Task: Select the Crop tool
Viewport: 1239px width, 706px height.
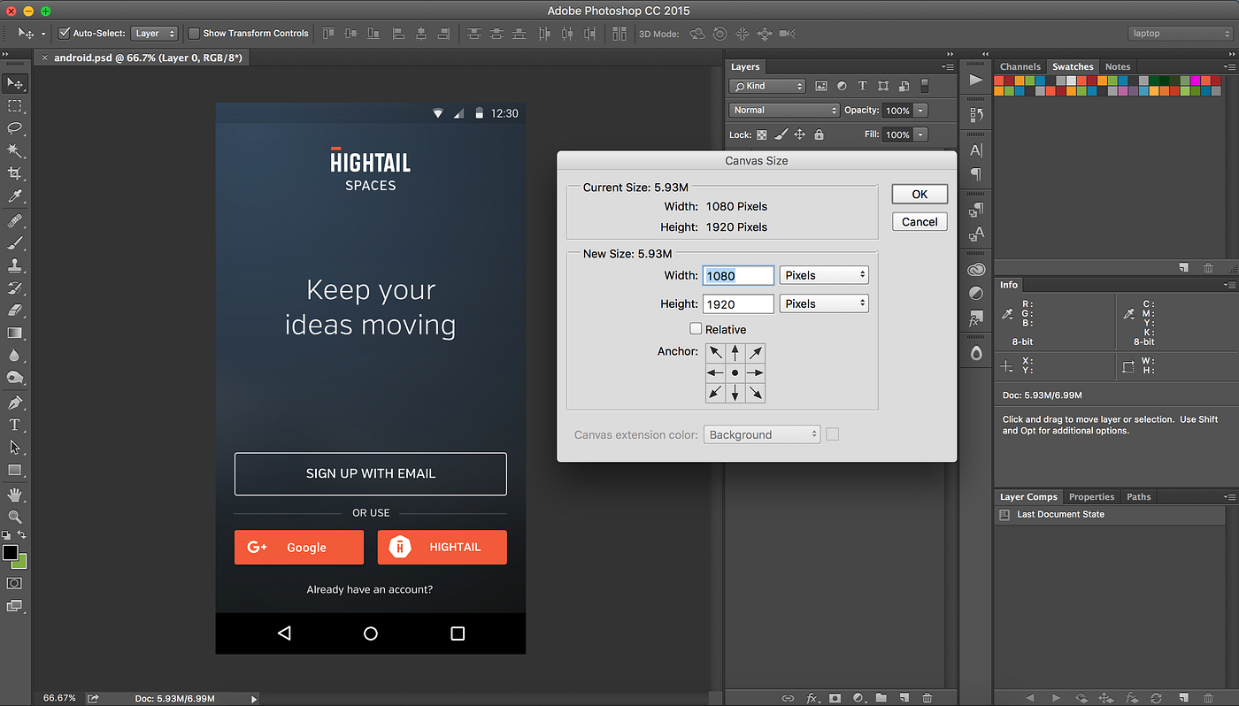Action: coord(15,173)
